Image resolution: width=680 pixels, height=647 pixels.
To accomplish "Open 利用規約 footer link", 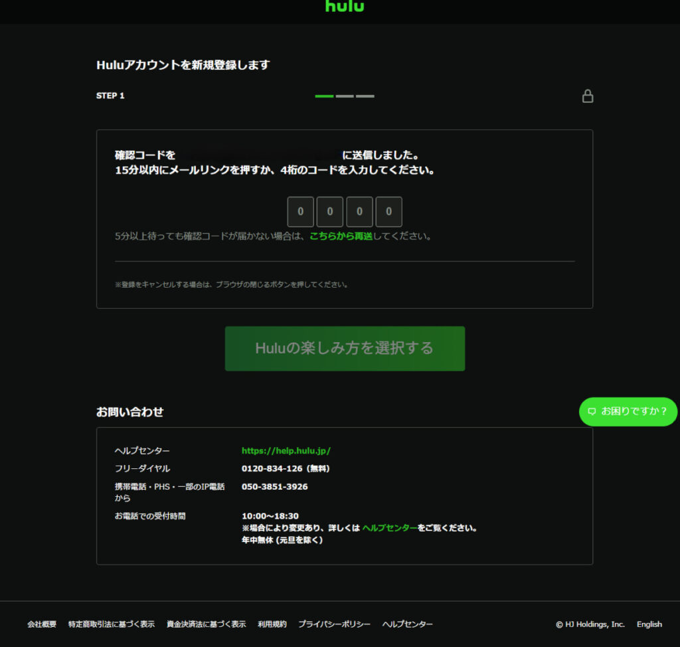I will [x=272, y=624].
